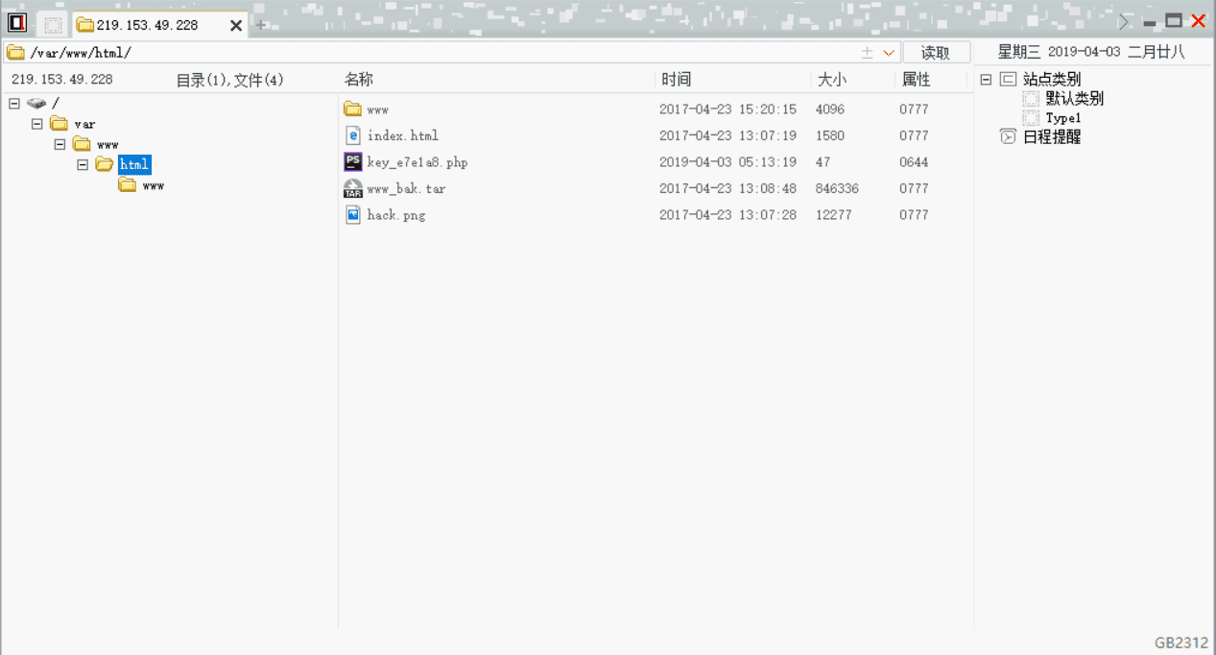Sort files by 大小 column header
This screenshot has width=1216, height=655.
coord(832,80)
